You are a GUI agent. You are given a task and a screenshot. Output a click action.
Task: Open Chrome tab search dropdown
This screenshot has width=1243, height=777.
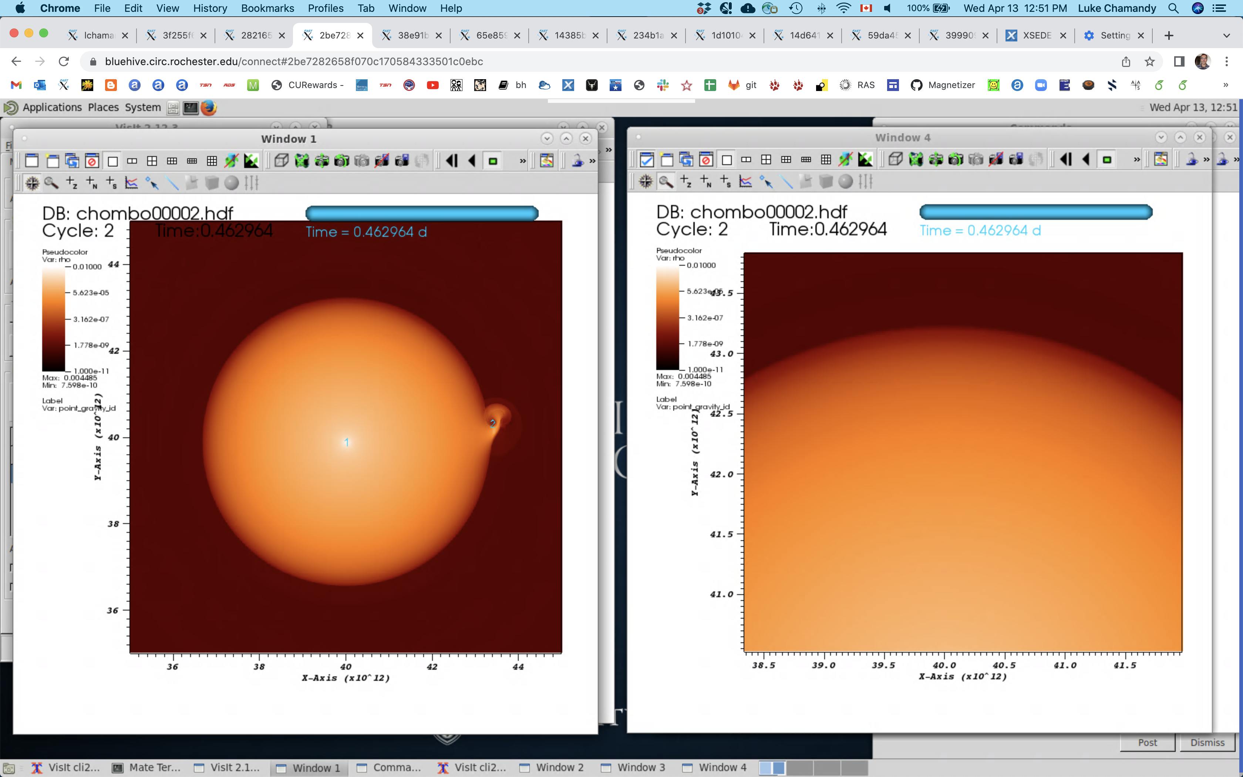pos(1227,36)
